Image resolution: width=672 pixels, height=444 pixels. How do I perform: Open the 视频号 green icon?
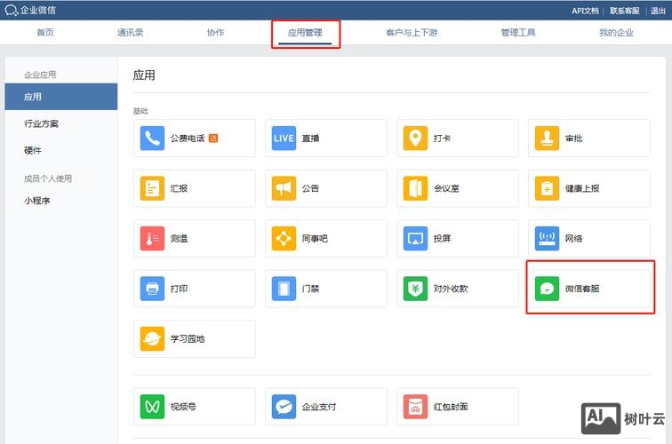point(152,407)
